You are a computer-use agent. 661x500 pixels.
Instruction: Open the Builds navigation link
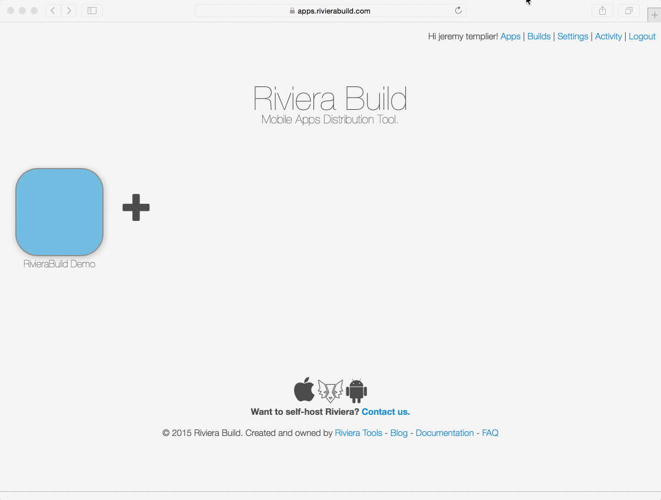pos(539,36)
